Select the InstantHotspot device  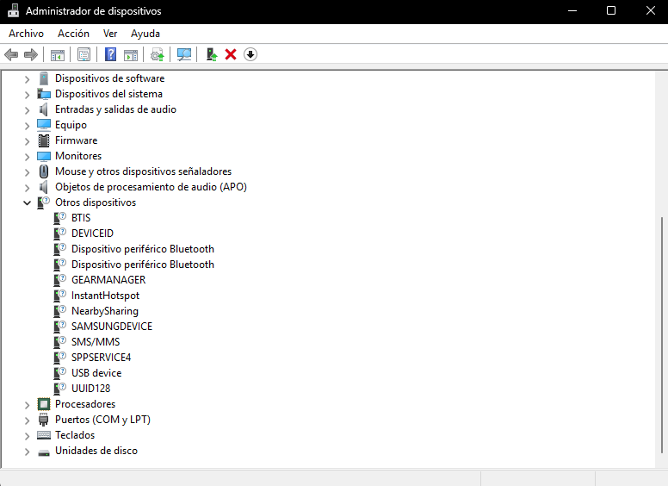105,296
